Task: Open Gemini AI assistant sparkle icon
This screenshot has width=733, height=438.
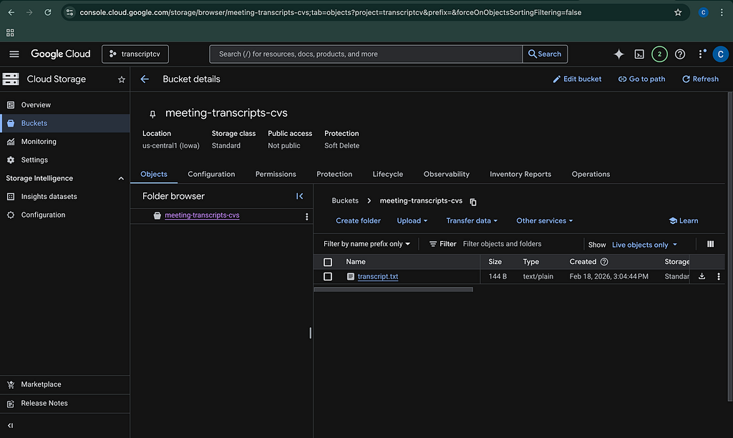Action: tap(618, 54)
